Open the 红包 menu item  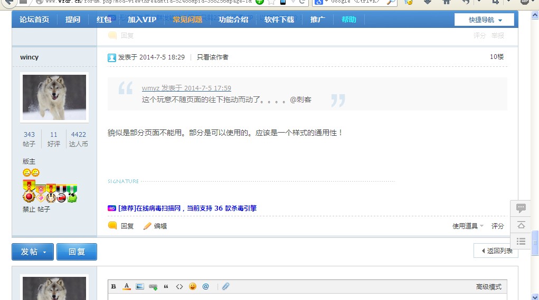click(104, 19)
